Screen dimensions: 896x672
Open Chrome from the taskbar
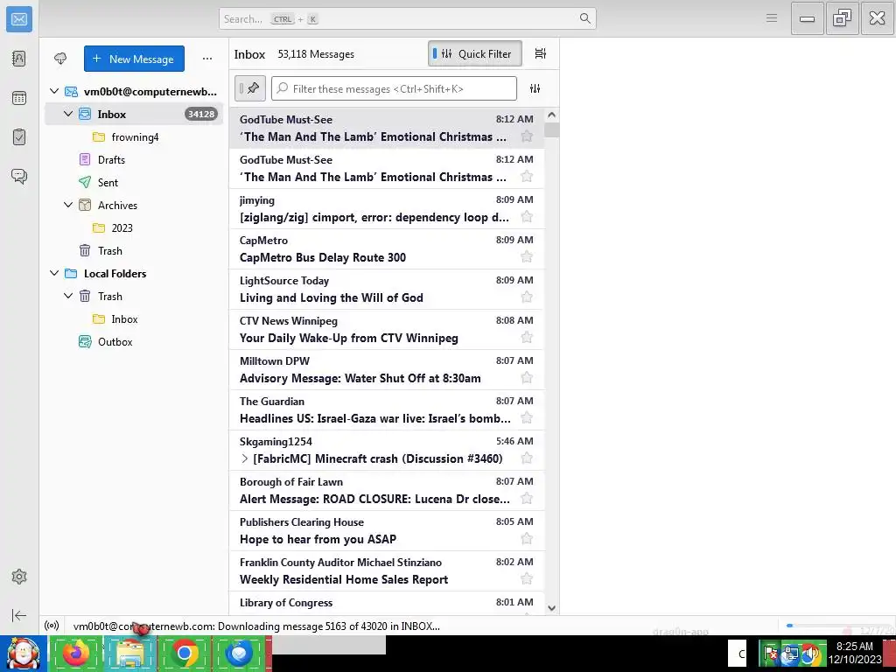click(184, 653)
